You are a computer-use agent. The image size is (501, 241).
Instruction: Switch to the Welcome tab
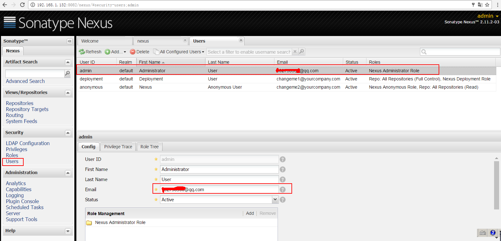[105, 41]
